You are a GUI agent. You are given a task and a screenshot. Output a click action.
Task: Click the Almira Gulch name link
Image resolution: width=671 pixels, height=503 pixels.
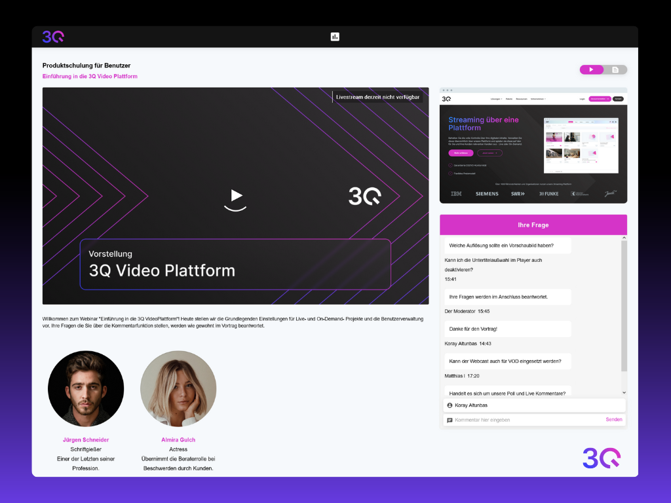(x=178, y=439)
